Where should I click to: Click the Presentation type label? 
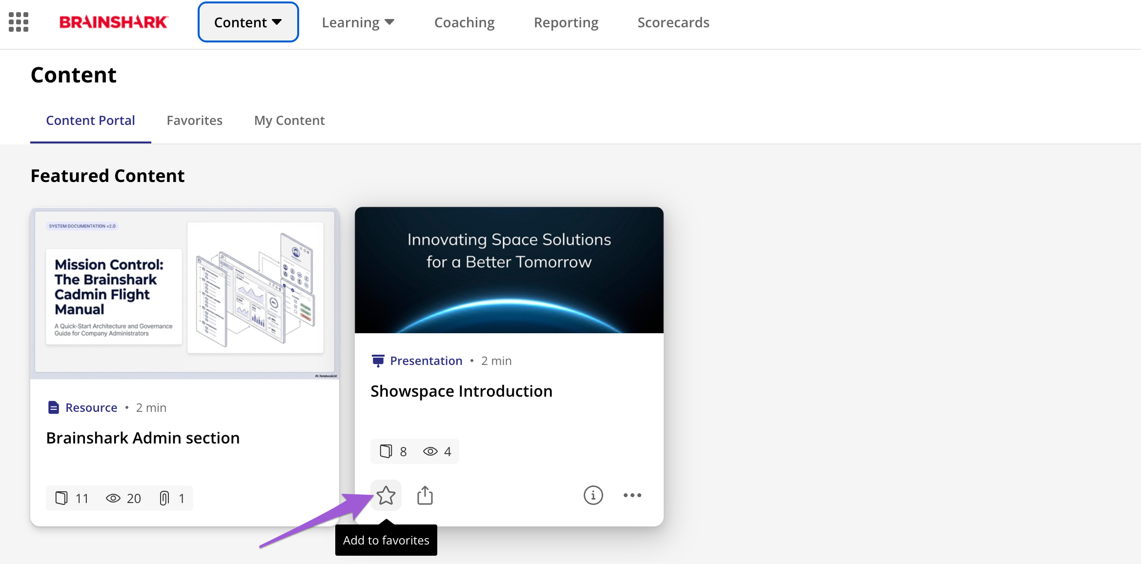click(426, 361)
